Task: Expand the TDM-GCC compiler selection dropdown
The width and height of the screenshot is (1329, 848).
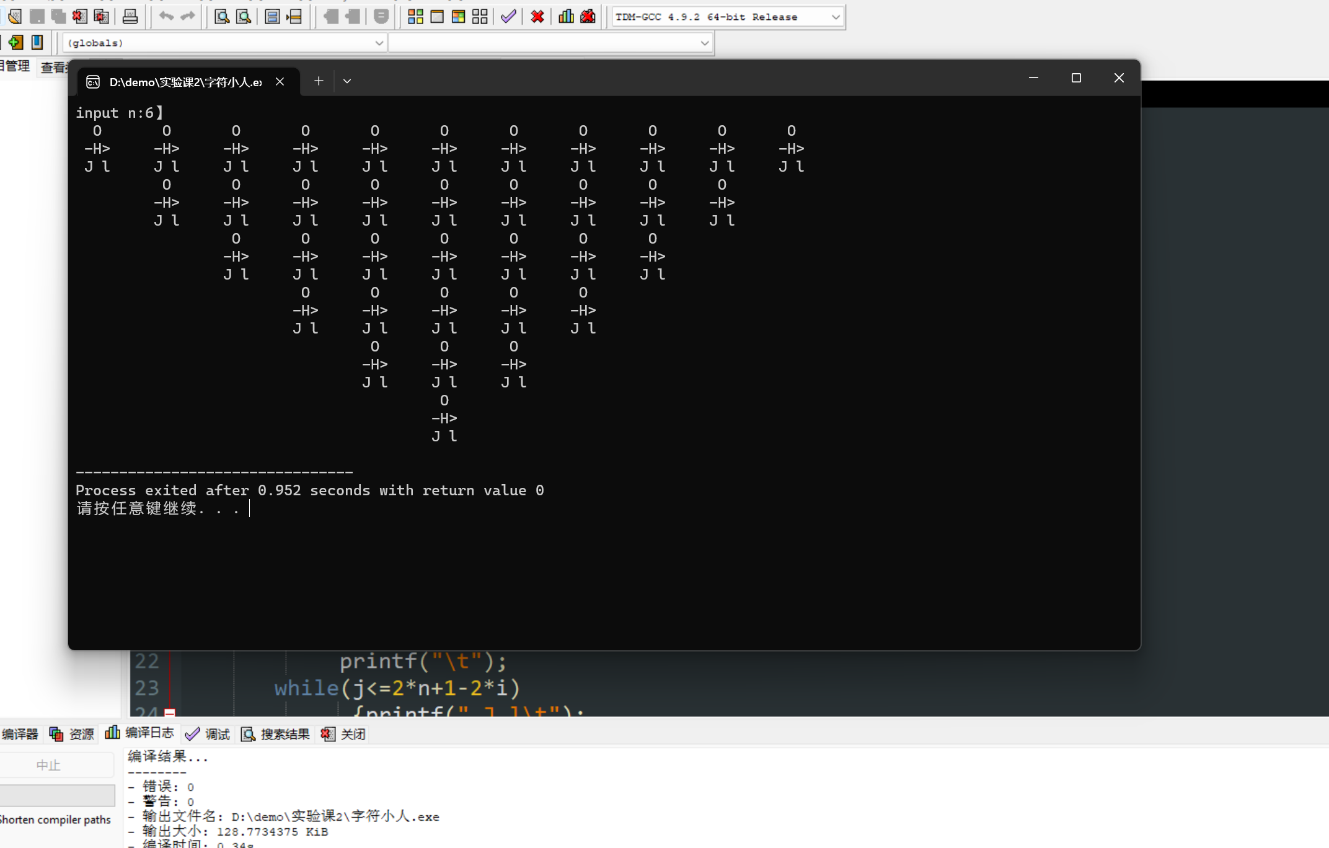Action: pos(835,17)
